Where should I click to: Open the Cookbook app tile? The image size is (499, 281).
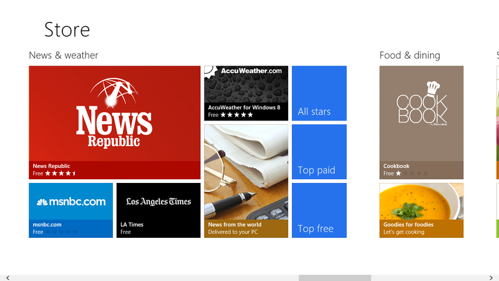point(422,122)
